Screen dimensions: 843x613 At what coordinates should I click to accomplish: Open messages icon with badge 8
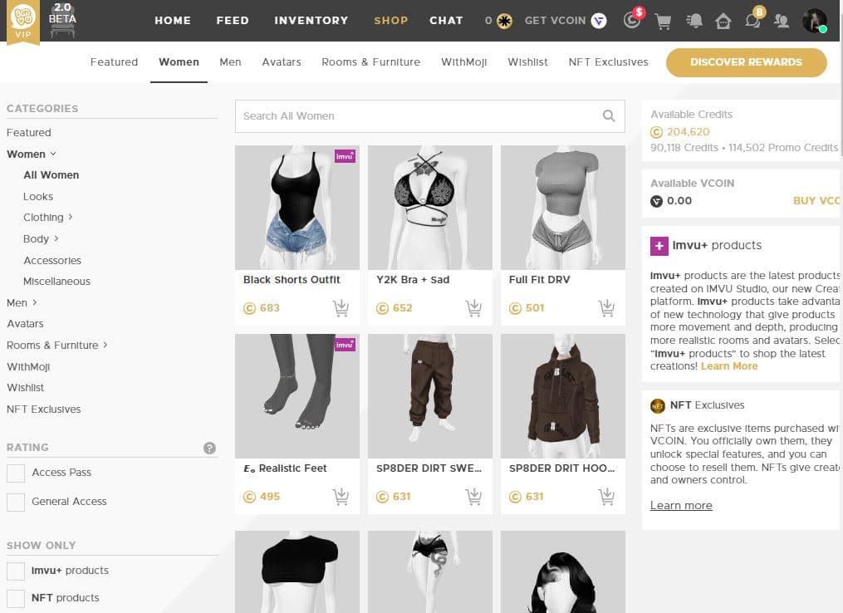(752, 22)
